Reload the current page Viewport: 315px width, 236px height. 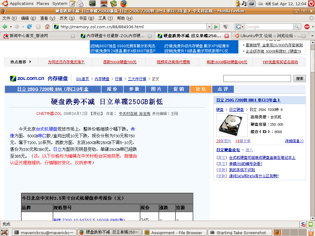coord(30,27)
